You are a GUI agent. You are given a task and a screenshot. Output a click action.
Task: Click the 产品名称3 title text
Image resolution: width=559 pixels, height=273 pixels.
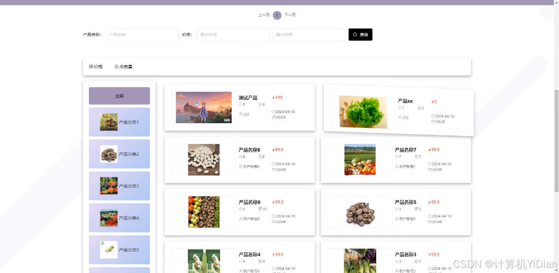[x=405, y=255]
